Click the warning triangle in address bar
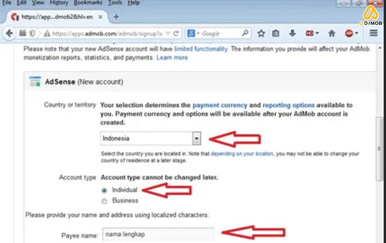Image resolution: width=386 pixels, height=243 pixels. tap(47, 34)
